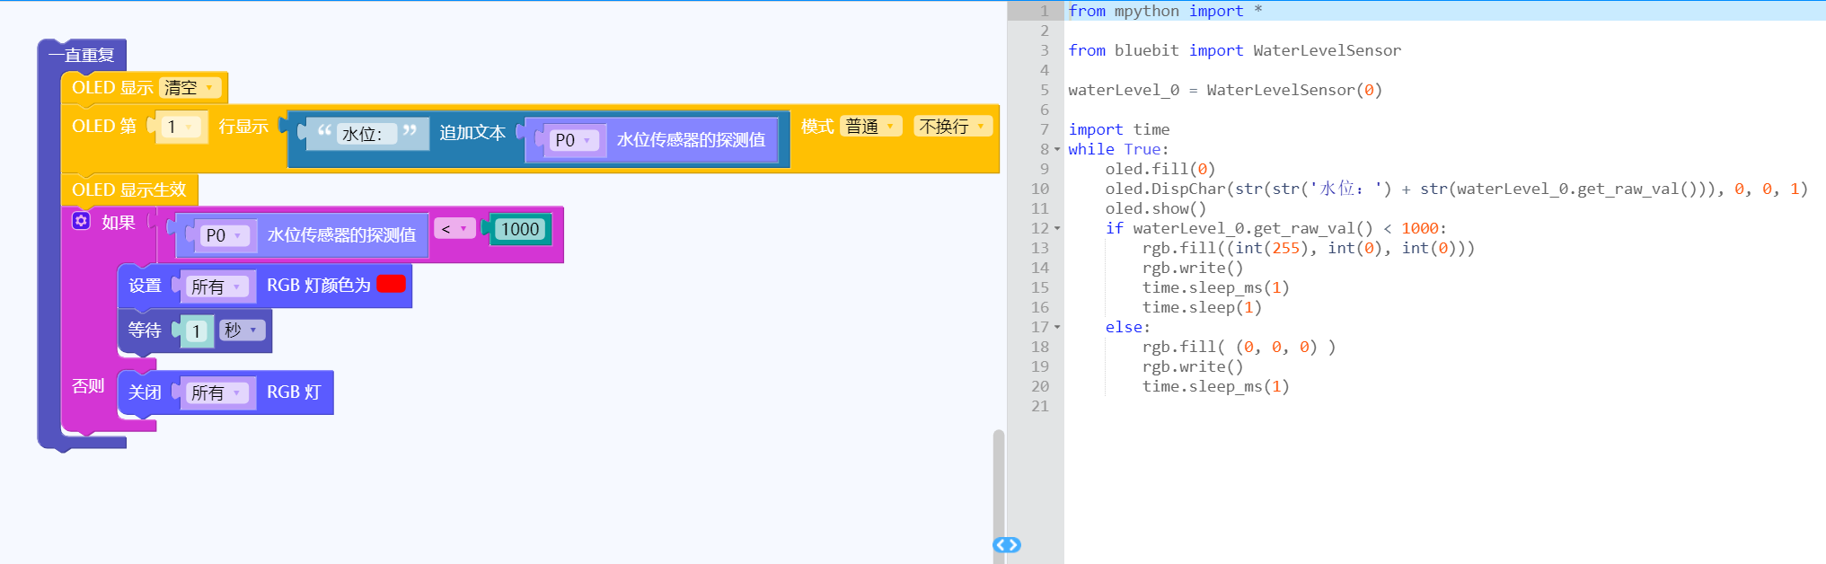The height and width of the screenshot is (564, 1826).
Task: Open the 普通 mode dropdown
Action: [x=870, y=127]
